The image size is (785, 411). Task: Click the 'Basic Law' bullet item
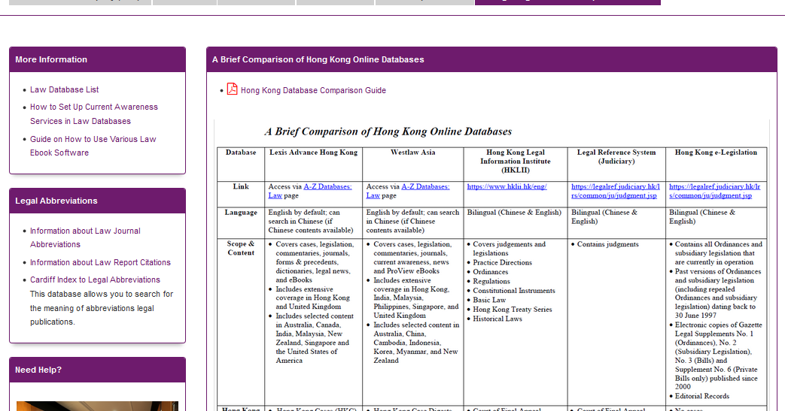click(489, 300)
